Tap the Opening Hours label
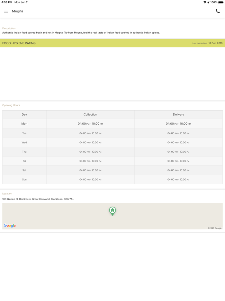The image size is (225, 301). [11, 105]
